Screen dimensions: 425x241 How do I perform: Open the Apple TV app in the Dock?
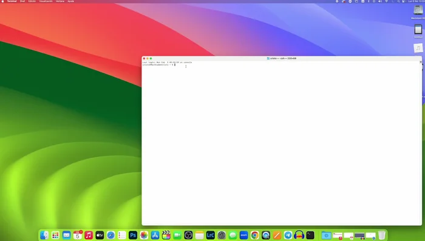pyautogui.click(x=100, y=235)
